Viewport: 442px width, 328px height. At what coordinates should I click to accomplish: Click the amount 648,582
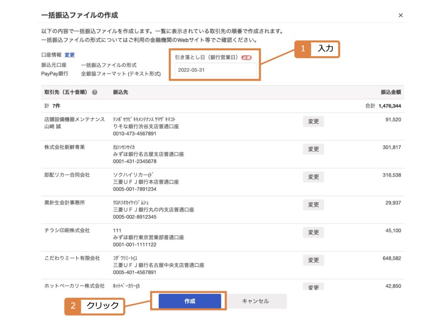tap(392, 258)
